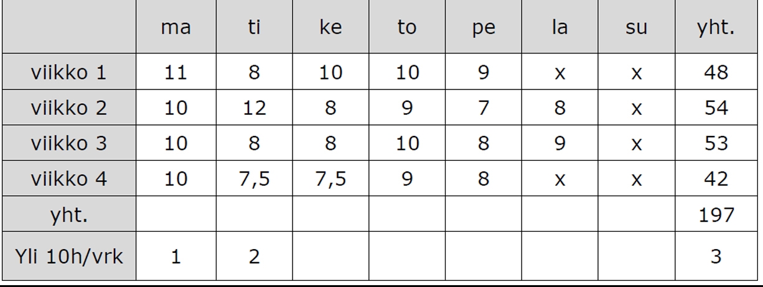Click the 'ti' column header
Viewport: 763px width, 287px height.
point(253,29)
